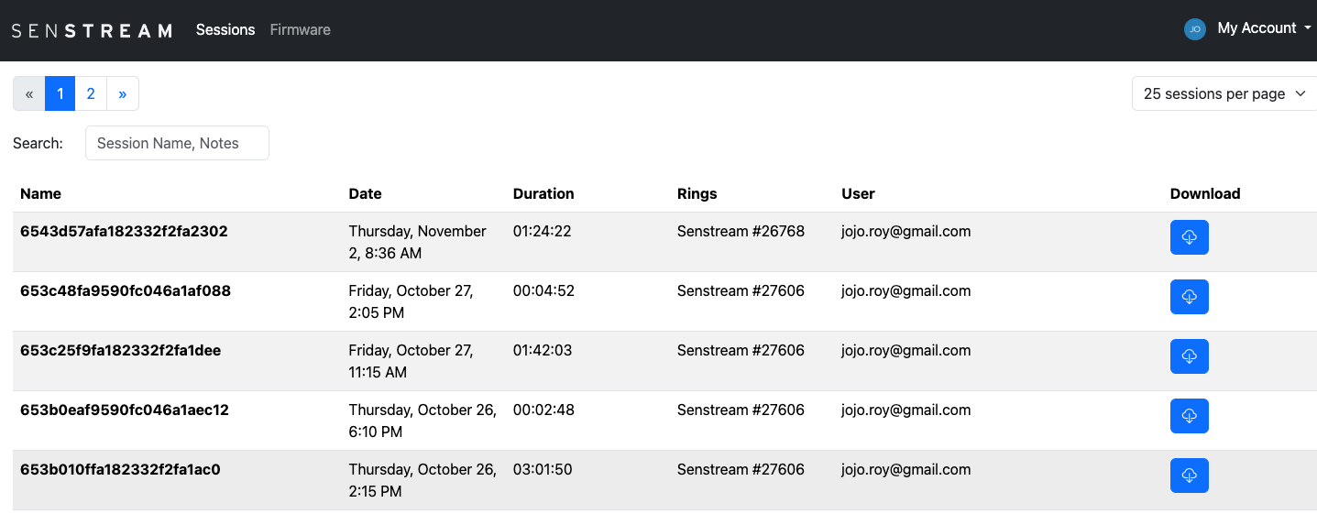The height and width of the screenshot is (514, 1317).
Task: Switch to the Firmware tab
Action: click(x=300, y=29)
